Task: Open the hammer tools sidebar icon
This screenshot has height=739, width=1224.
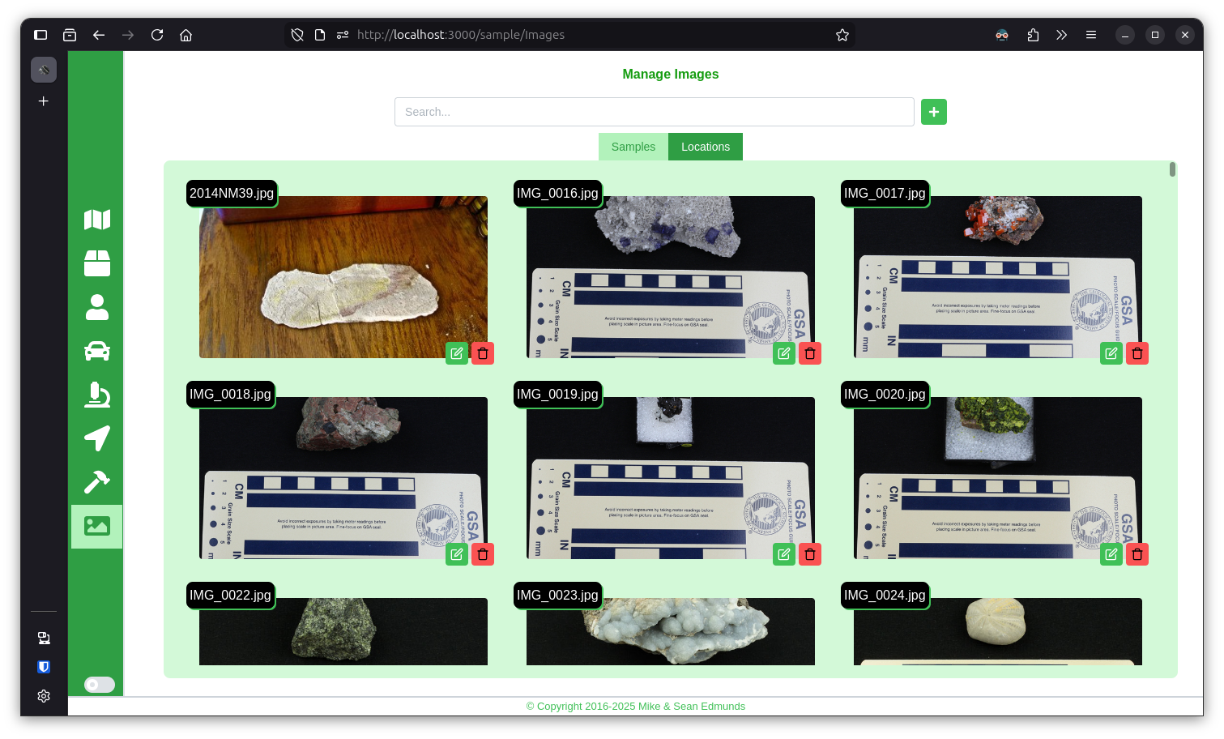Action: click(96, 482)
